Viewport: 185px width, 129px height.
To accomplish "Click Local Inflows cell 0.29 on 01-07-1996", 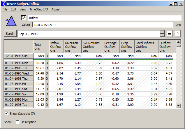I will (147, 94).
